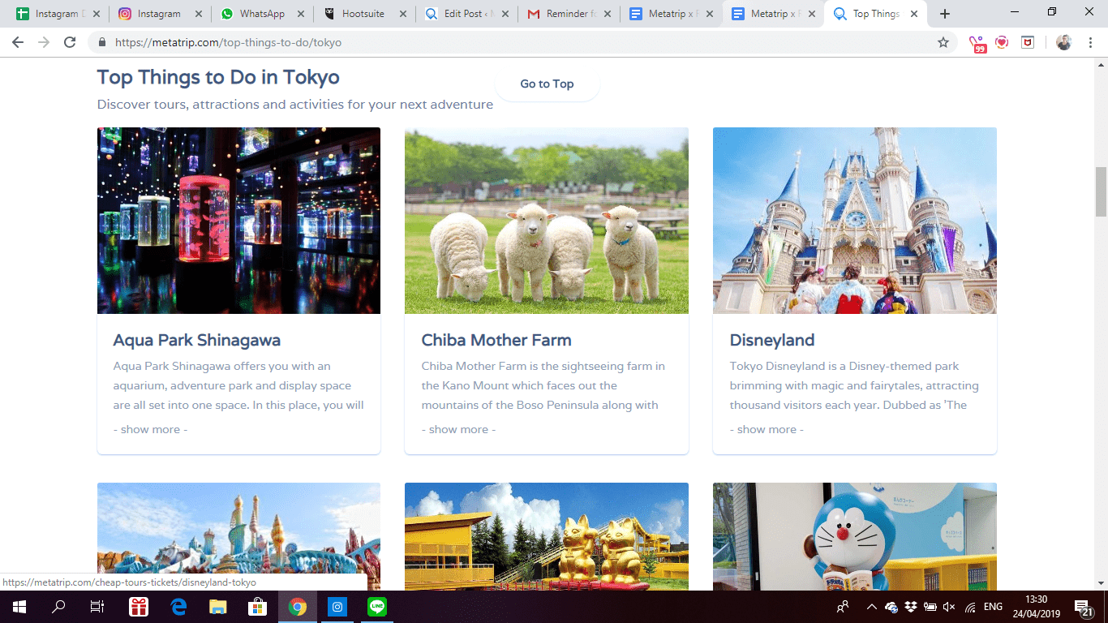1108x623 pixels.
Task: Open the Dropbox tray icon
Action: click(911, 607)
